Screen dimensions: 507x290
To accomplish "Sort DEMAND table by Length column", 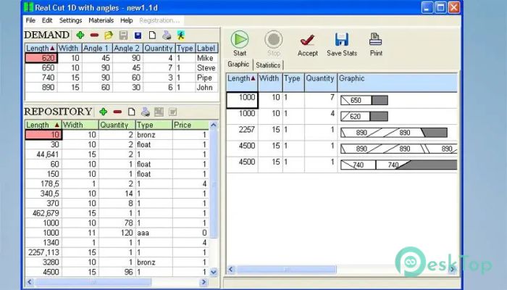I will [x=41, y=49].
